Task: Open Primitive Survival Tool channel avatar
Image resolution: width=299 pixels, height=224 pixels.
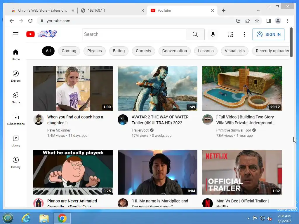Action: click(208, 120)
